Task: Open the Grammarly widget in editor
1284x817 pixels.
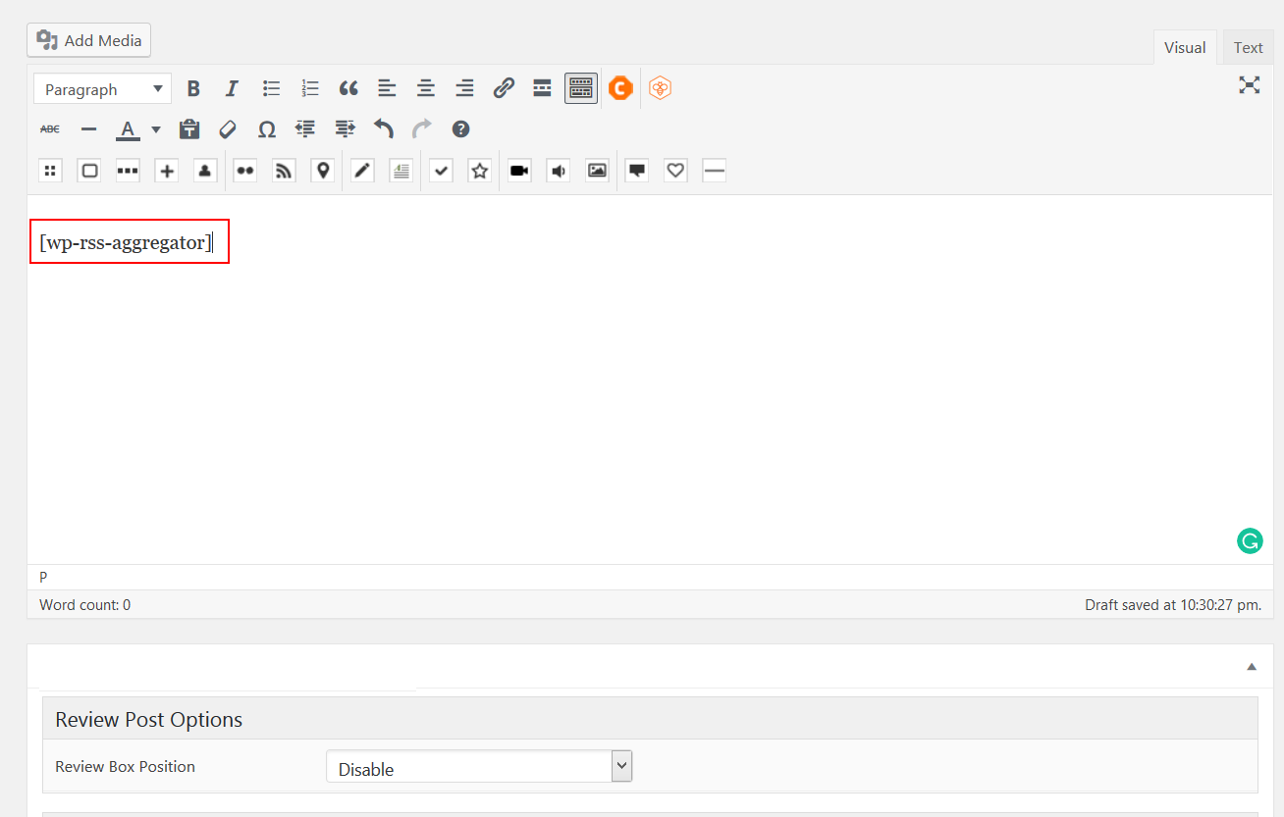Action: 1250,540
